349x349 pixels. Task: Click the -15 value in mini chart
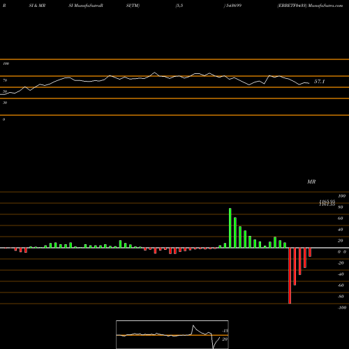tap(225, 331)
